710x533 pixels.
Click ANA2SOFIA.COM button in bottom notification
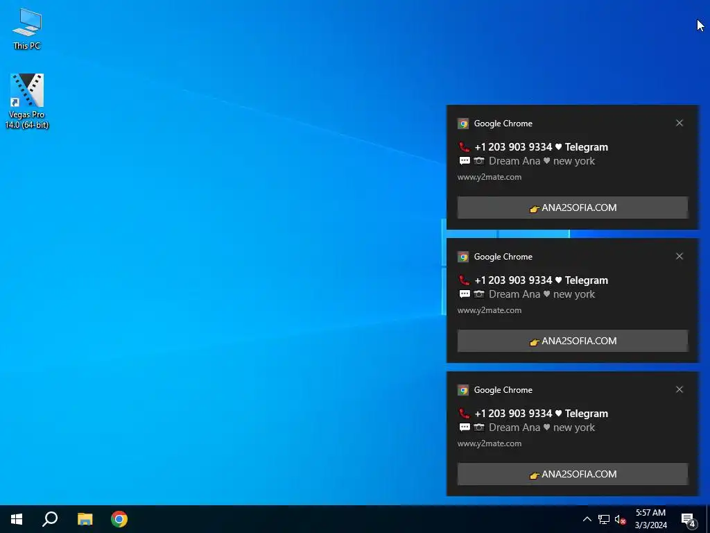(572, 474)
